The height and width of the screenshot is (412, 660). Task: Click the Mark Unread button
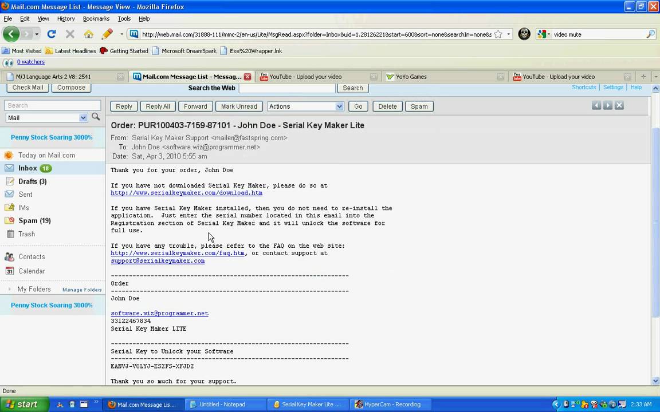click(x=239, y=106)
